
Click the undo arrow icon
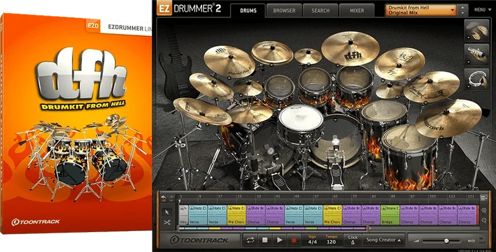coord(164,198)
